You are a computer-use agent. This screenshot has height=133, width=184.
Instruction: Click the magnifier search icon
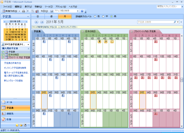pos(175,22)
